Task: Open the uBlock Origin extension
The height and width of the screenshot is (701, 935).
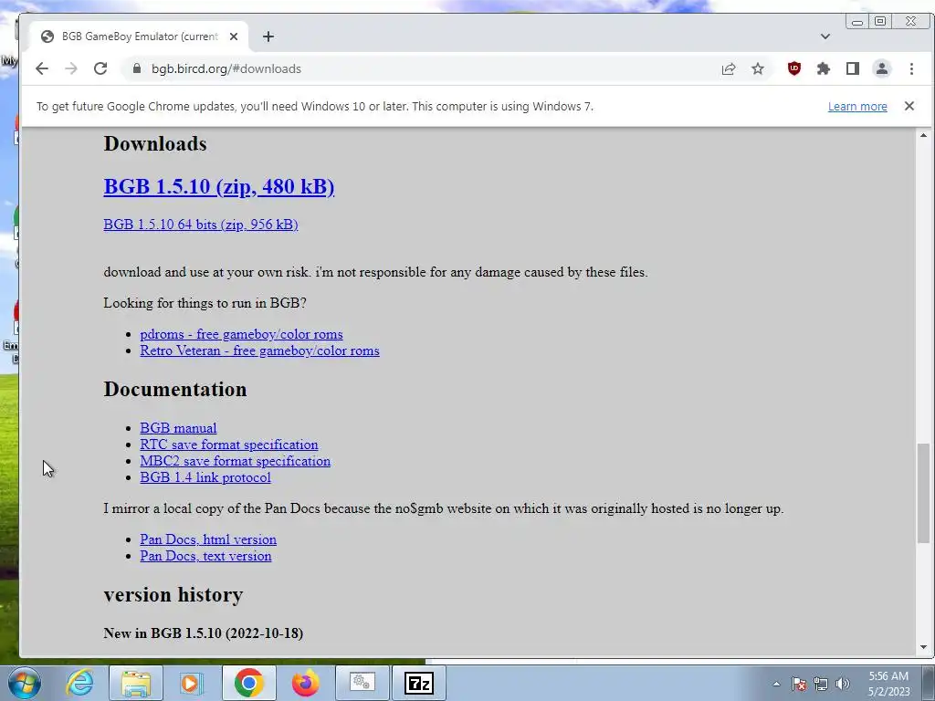Action: pos(793,68)
